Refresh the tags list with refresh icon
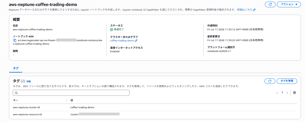The image size is (305, 122). (270, 81)
